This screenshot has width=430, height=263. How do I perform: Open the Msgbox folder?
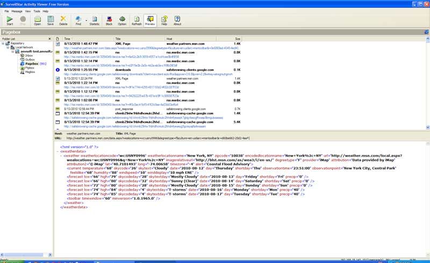30,72
